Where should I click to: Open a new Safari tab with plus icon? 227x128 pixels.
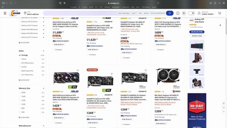pos(219,3)
